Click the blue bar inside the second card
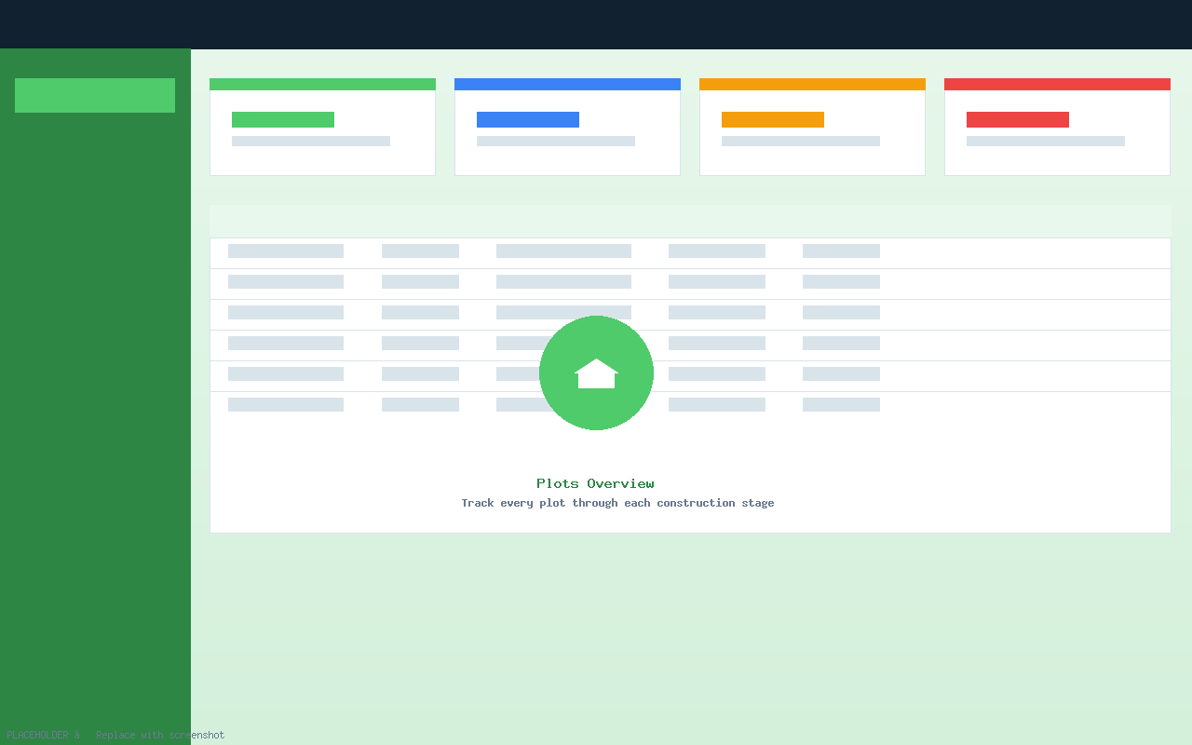 (x=528, y=119)
